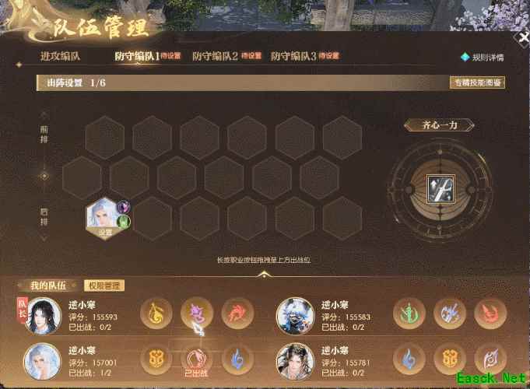Viewport: 530px width, 389px height.
Task: Click the 专精技能图鉴 button
Action: 477,82
